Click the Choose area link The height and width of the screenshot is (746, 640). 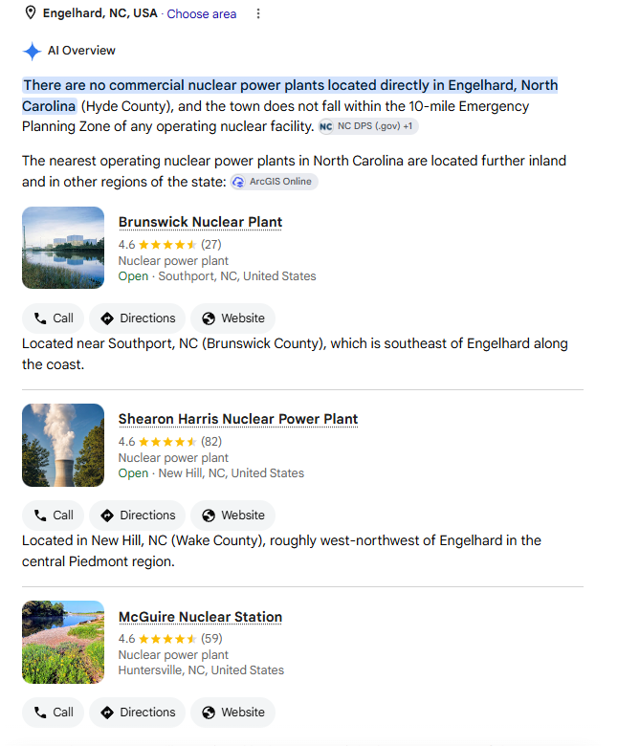pyautogui.click(x=201, y=14)
